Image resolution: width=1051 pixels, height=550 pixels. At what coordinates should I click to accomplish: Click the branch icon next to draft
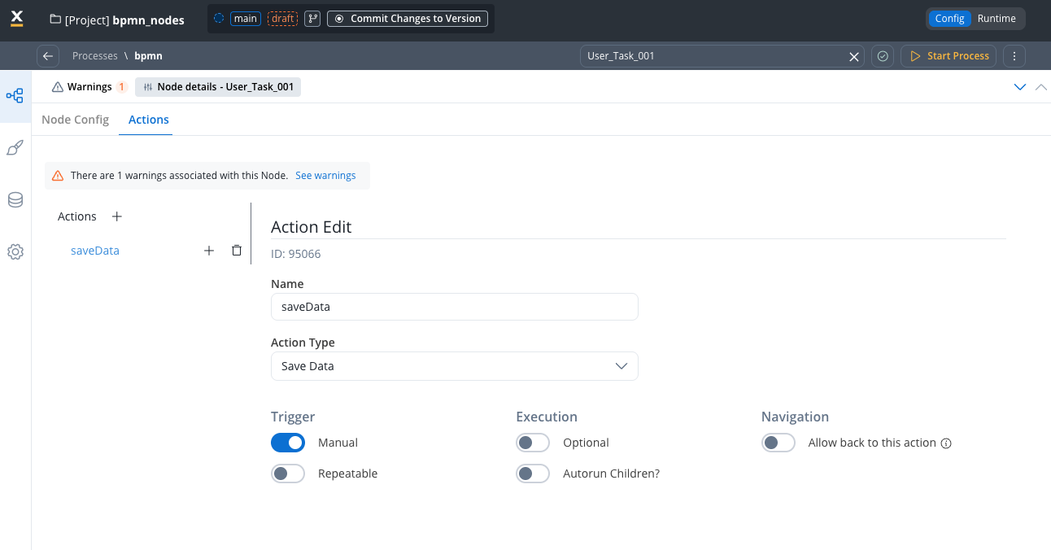[312, 19]
